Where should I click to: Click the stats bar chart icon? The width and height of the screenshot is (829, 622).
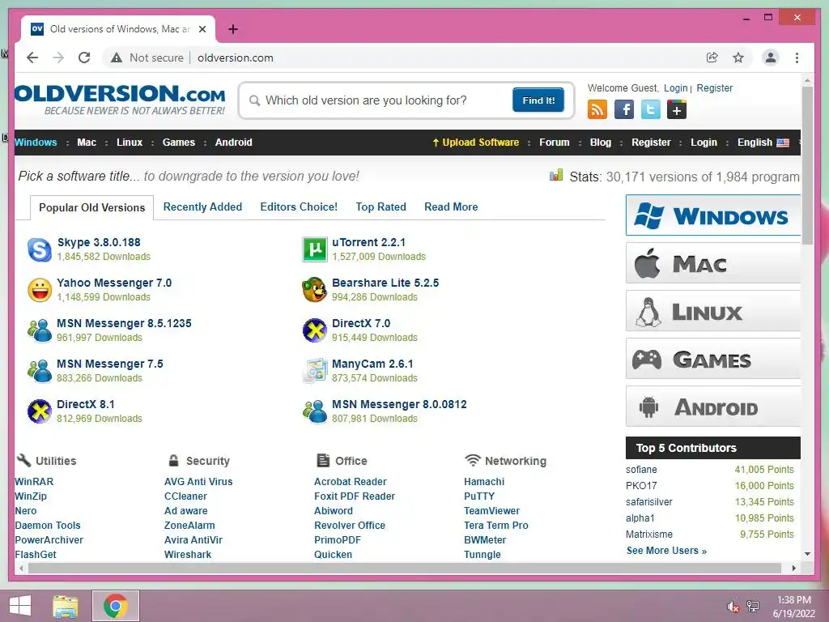pyautogui.click(x=555, y=175)
